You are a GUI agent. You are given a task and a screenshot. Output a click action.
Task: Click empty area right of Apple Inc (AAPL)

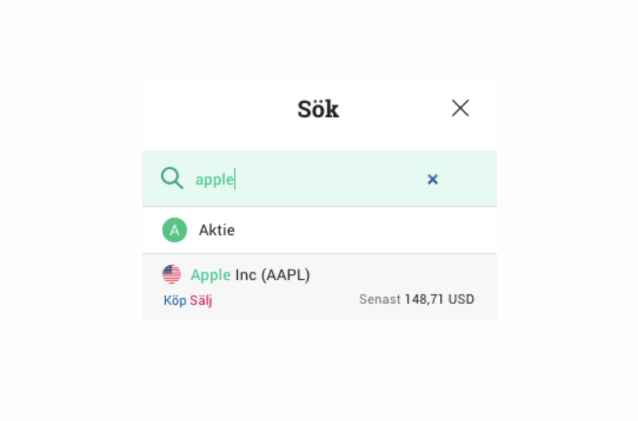(402, 275)
